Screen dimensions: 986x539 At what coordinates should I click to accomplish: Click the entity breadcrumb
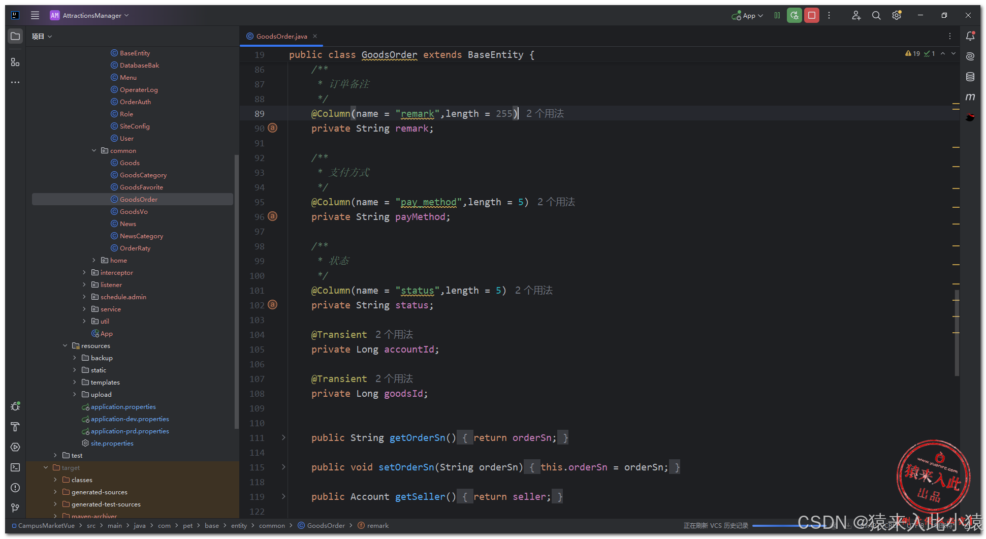tap(239, 525)
